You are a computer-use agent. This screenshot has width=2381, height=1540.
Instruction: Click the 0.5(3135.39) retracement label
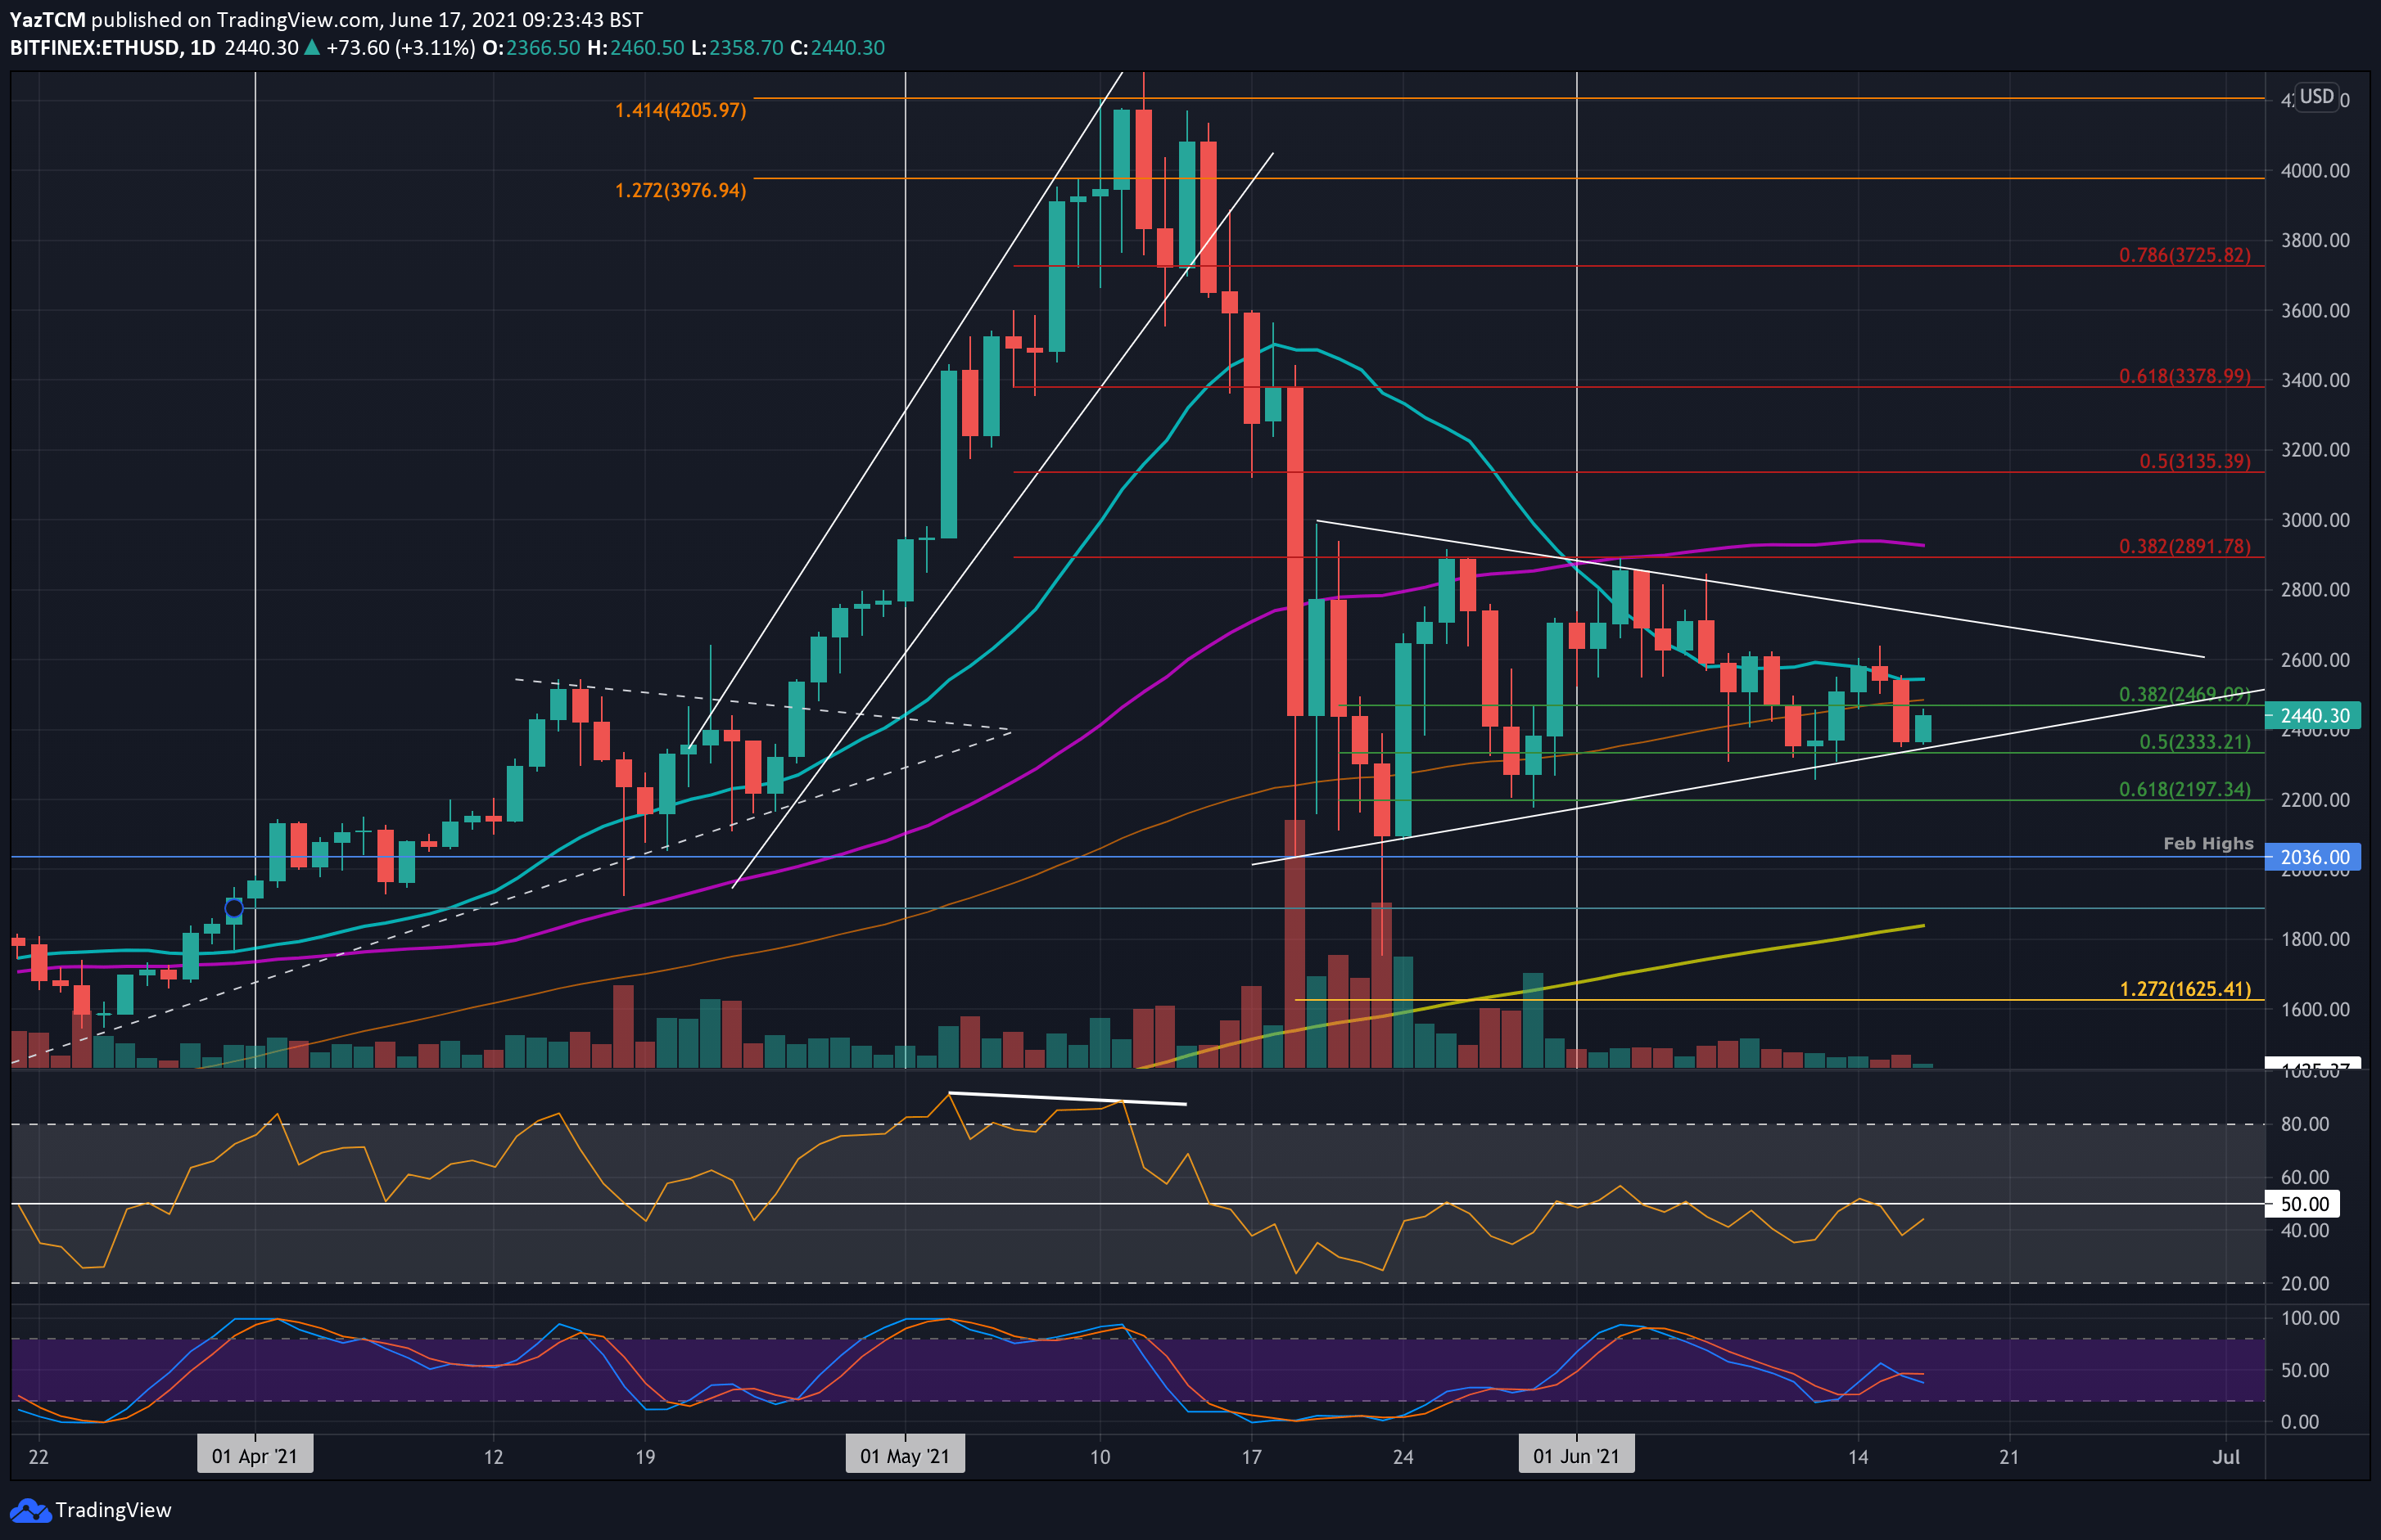tap(2195, 461)
